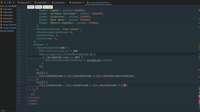Screen dimensions: 200x112
Task: Place cursor on 'Bank Owner' string
Action: 57,20
